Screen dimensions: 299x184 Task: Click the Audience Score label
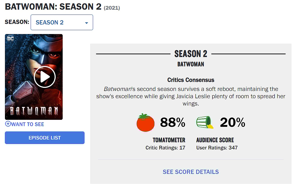click(215, 140)
